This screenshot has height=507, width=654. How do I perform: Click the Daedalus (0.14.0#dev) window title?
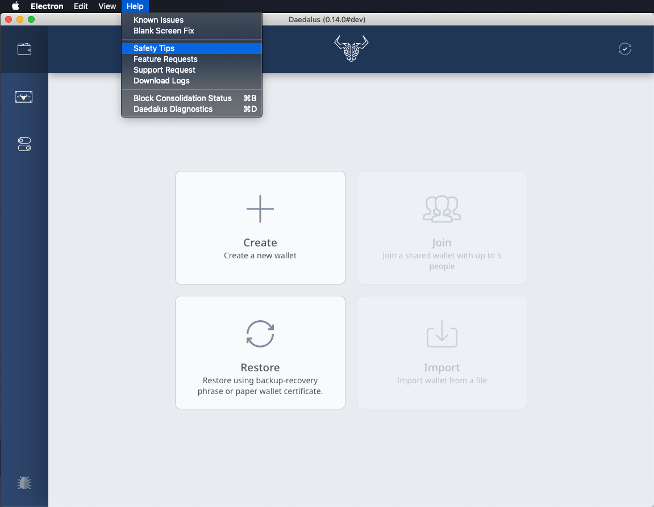327,19
